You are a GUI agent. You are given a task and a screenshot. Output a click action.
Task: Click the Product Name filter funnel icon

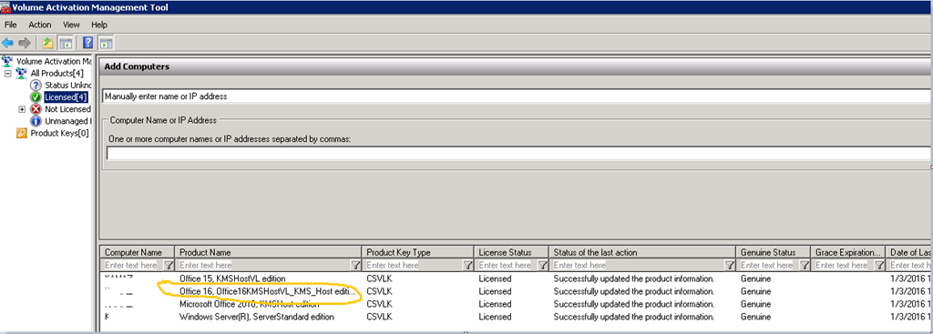(356, 265)
